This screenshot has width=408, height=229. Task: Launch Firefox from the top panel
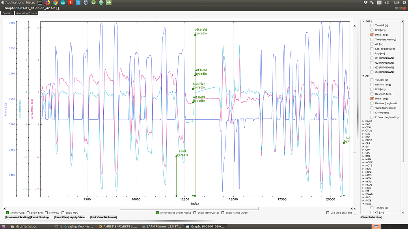coord(48,3)
